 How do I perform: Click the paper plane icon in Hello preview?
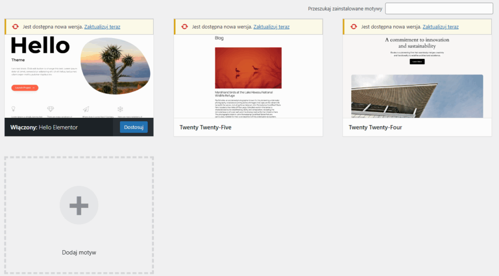coord(86,109)
